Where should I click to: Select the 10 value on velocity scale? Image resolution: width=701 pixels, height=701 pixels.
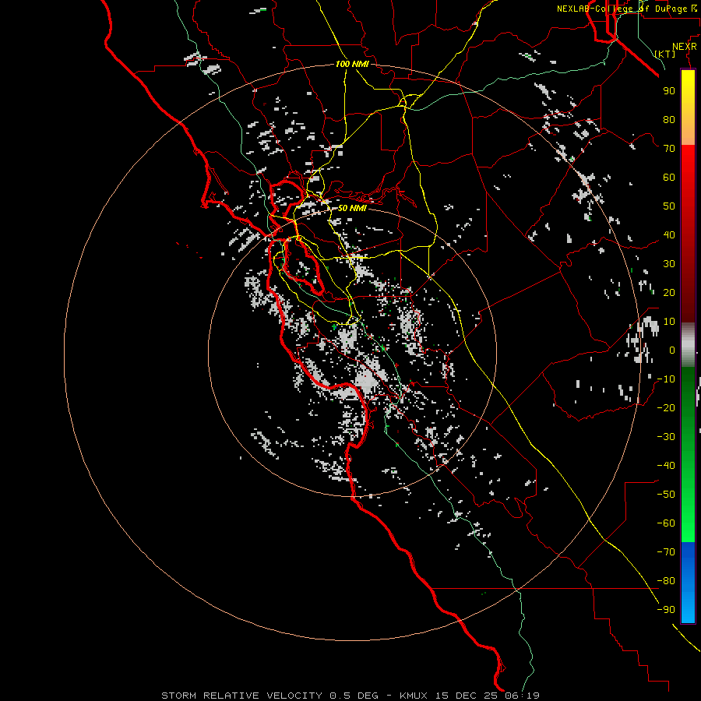669,322
